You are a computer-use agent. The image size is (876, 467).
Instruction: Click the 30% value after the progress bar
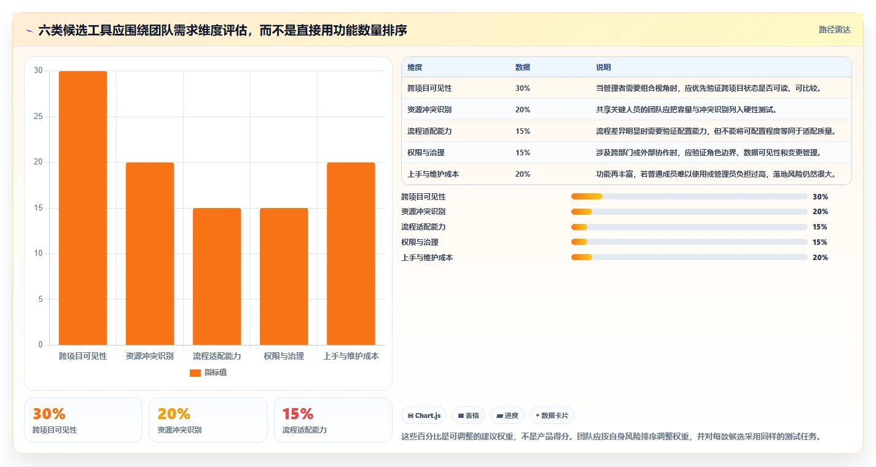pyautogui.click(x=820, y=197)
